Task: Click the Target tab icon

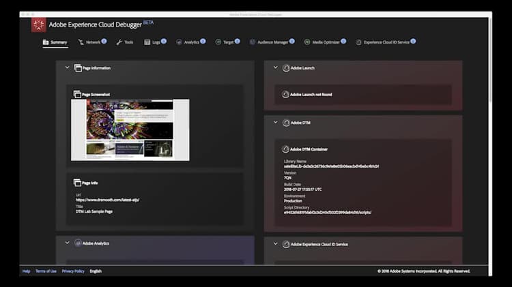Action: 218,42
